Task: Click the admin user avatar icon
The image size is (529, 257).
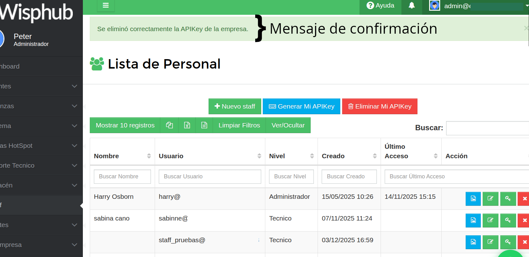Action: pyautogui.click(x=434, y=5)
